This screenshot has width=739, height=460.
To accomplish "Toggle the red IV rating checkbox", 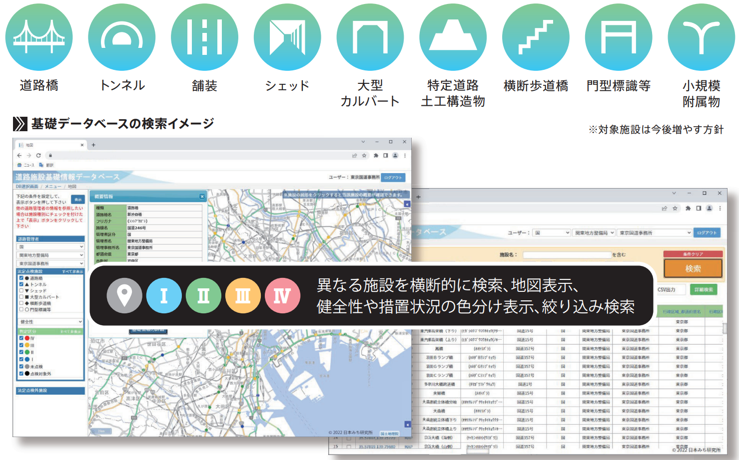I will coord(21,338).
